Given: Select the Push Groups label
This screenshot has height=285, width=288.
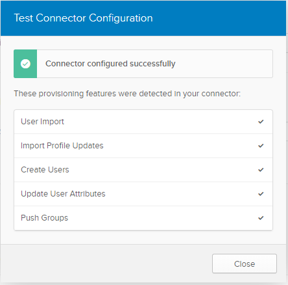Looking at the screenshot, I should [44, 218].
